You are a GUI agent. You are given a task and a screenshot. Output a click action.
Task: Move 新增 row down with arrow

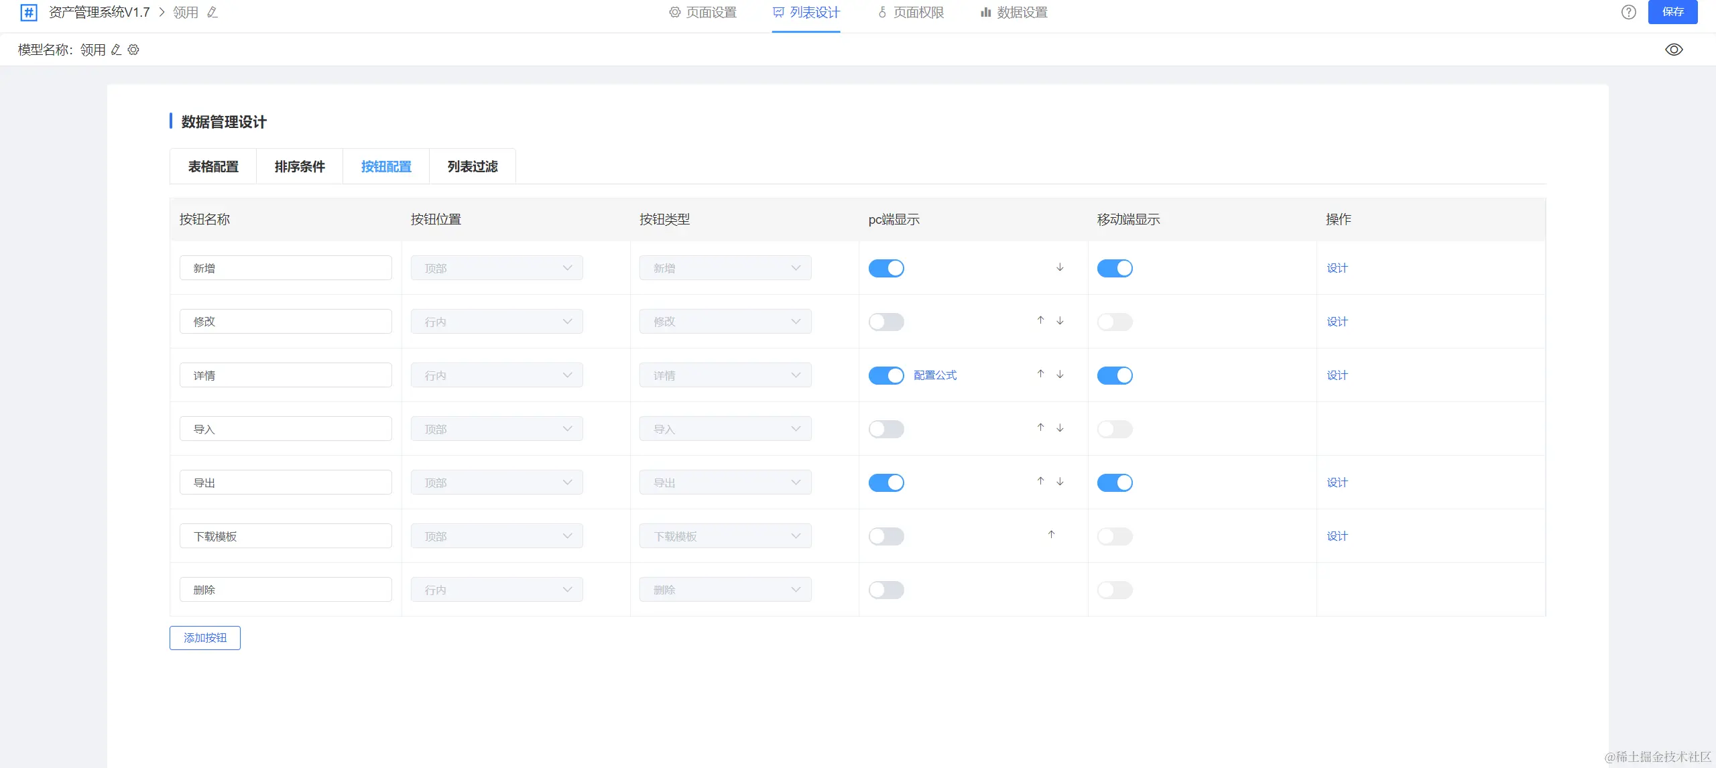point(1060,267)
